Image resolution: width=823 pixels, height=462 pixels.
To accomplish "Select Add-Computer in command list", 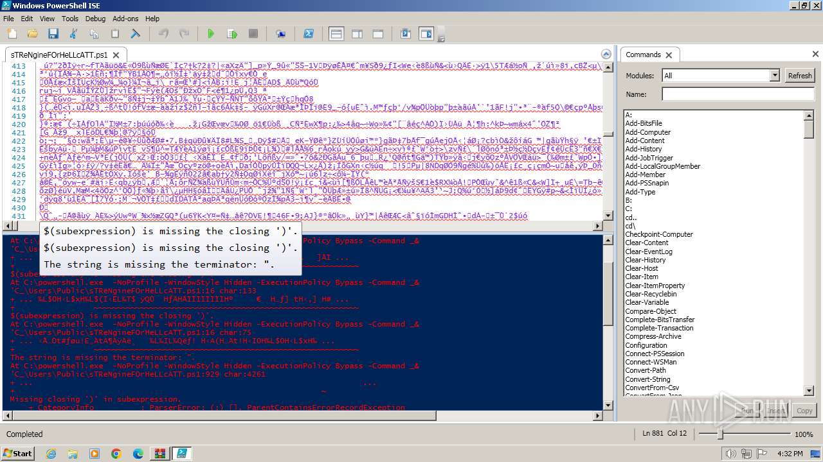I will (647, 132).
